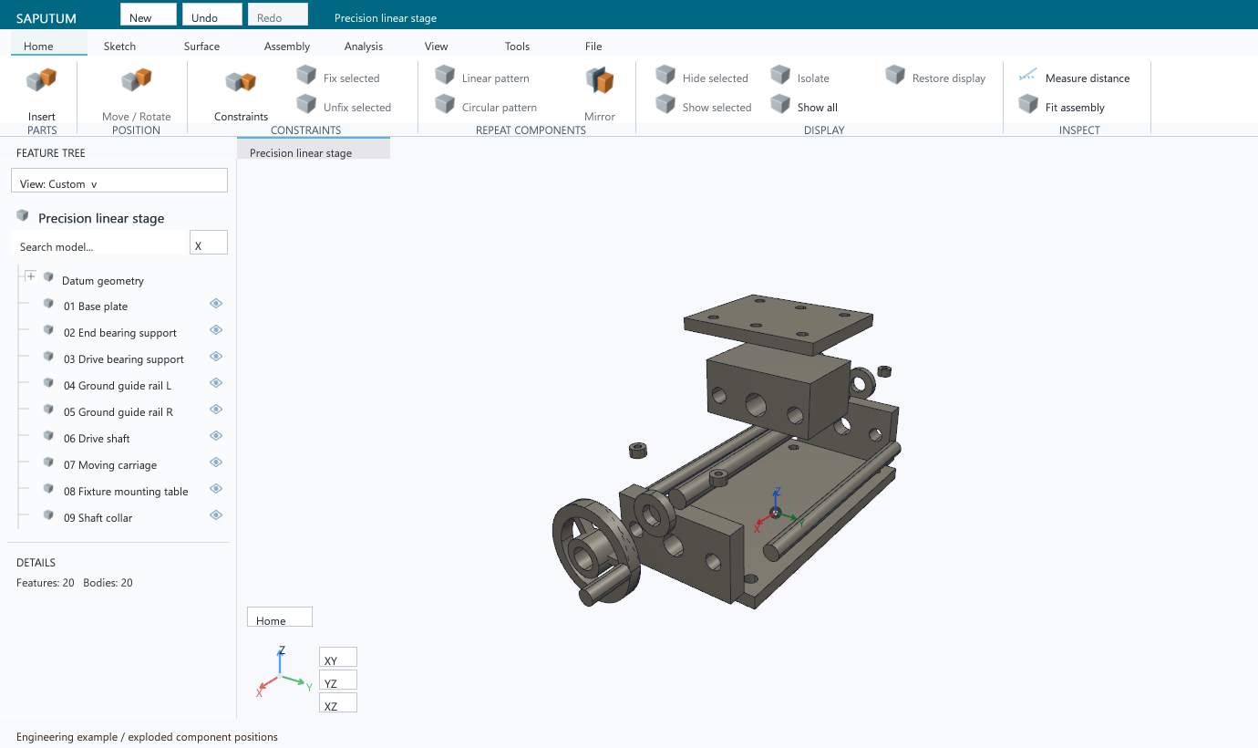Switch to the XY plane view
Screen dimensions: 1258x748
[x=338, y=658]
